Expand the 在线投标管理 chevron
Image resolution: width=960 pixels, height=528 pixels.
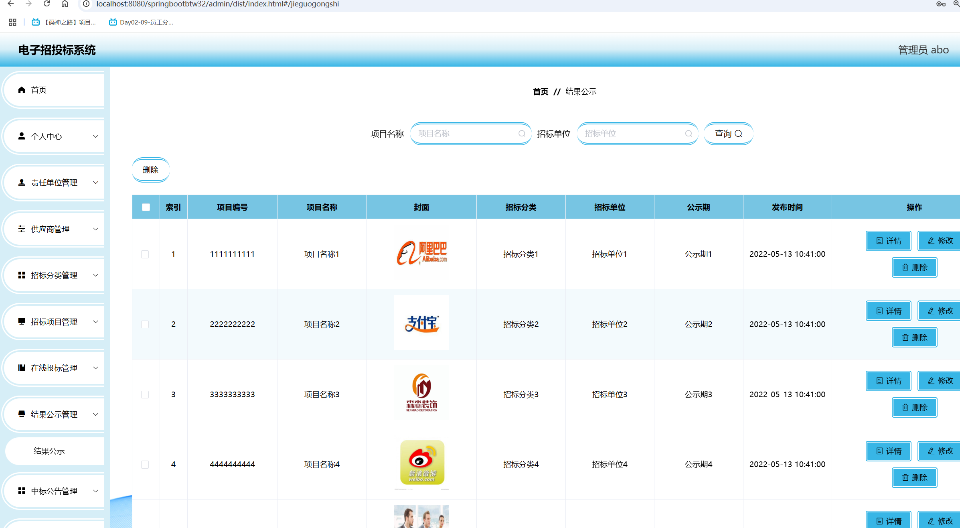[95, 368]
